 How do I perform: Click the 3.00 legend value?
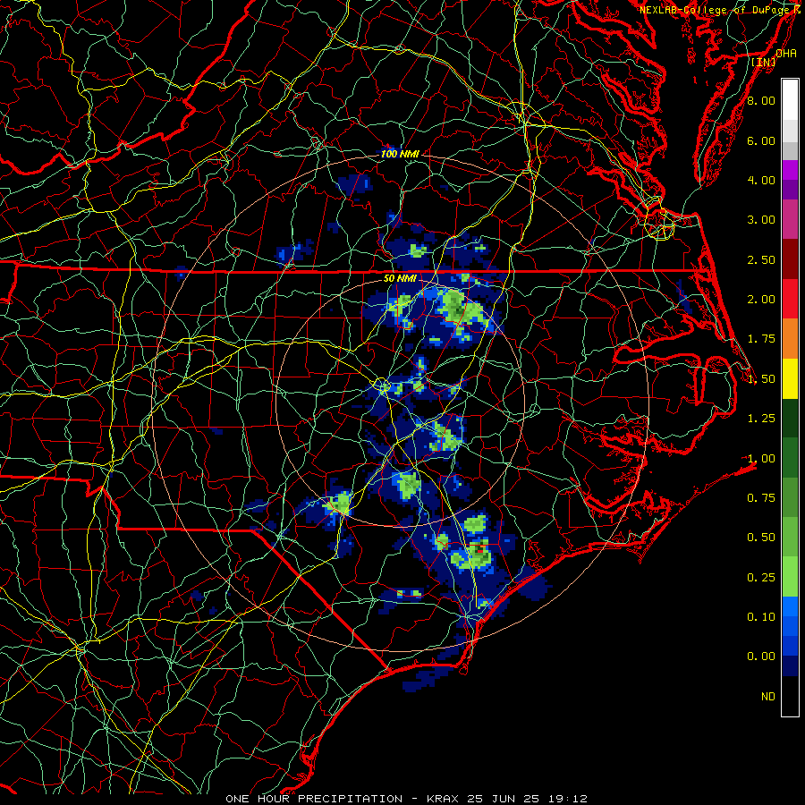point(761,220)
